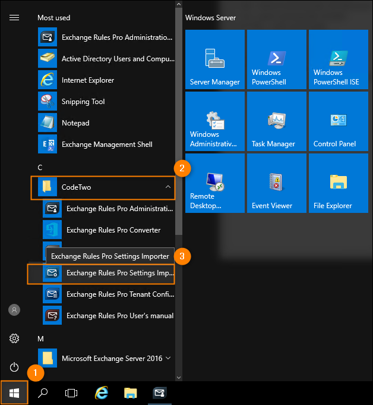Click the app list scroll down arrow
Image resolution: width=373 pixels, height=405 pixels.
pyautogui.click(x=179, y=378)
